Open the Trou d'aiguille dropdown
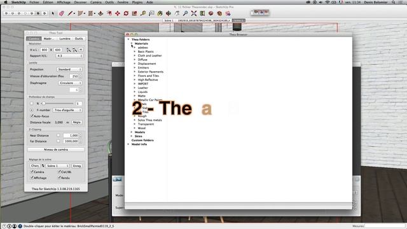Image resolution: width=407 pixels, height=229 pixels. pyautogui.click(x=67, y=110)
